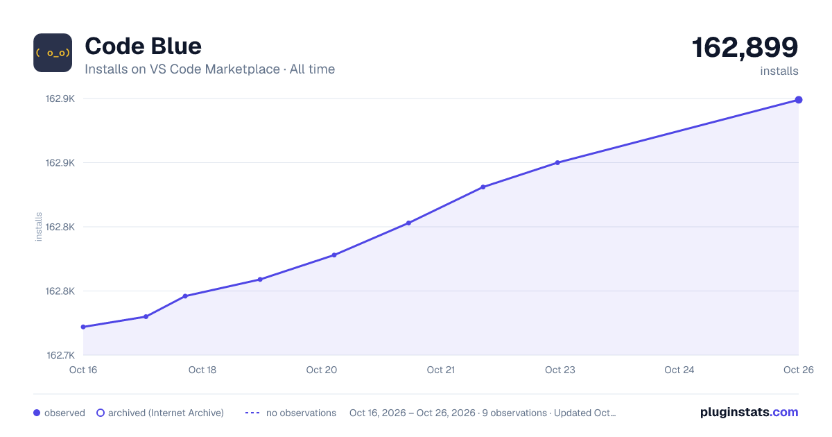Select the data point just before Oct 18
Viewport: 832px width, 437px height.
coord(185,296)
